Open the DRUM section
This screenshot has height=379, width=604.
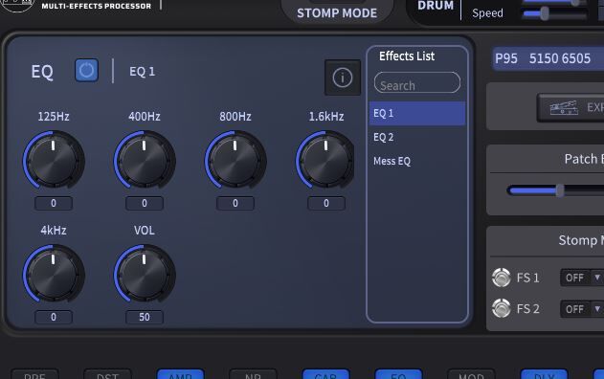point(436,6)
